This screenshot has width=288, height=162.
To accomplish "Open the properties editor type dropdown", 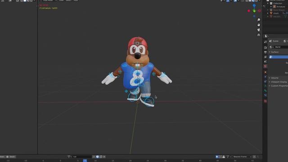I will pos(266,36).
